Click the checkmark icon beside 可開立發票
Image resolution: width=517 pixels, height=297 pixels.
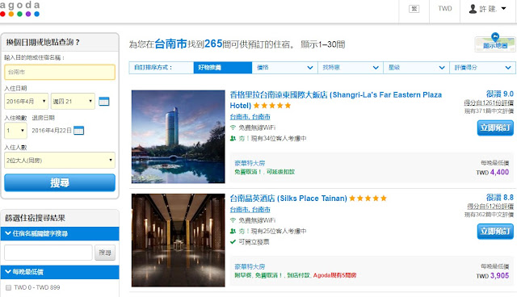[x=233, y=242]
